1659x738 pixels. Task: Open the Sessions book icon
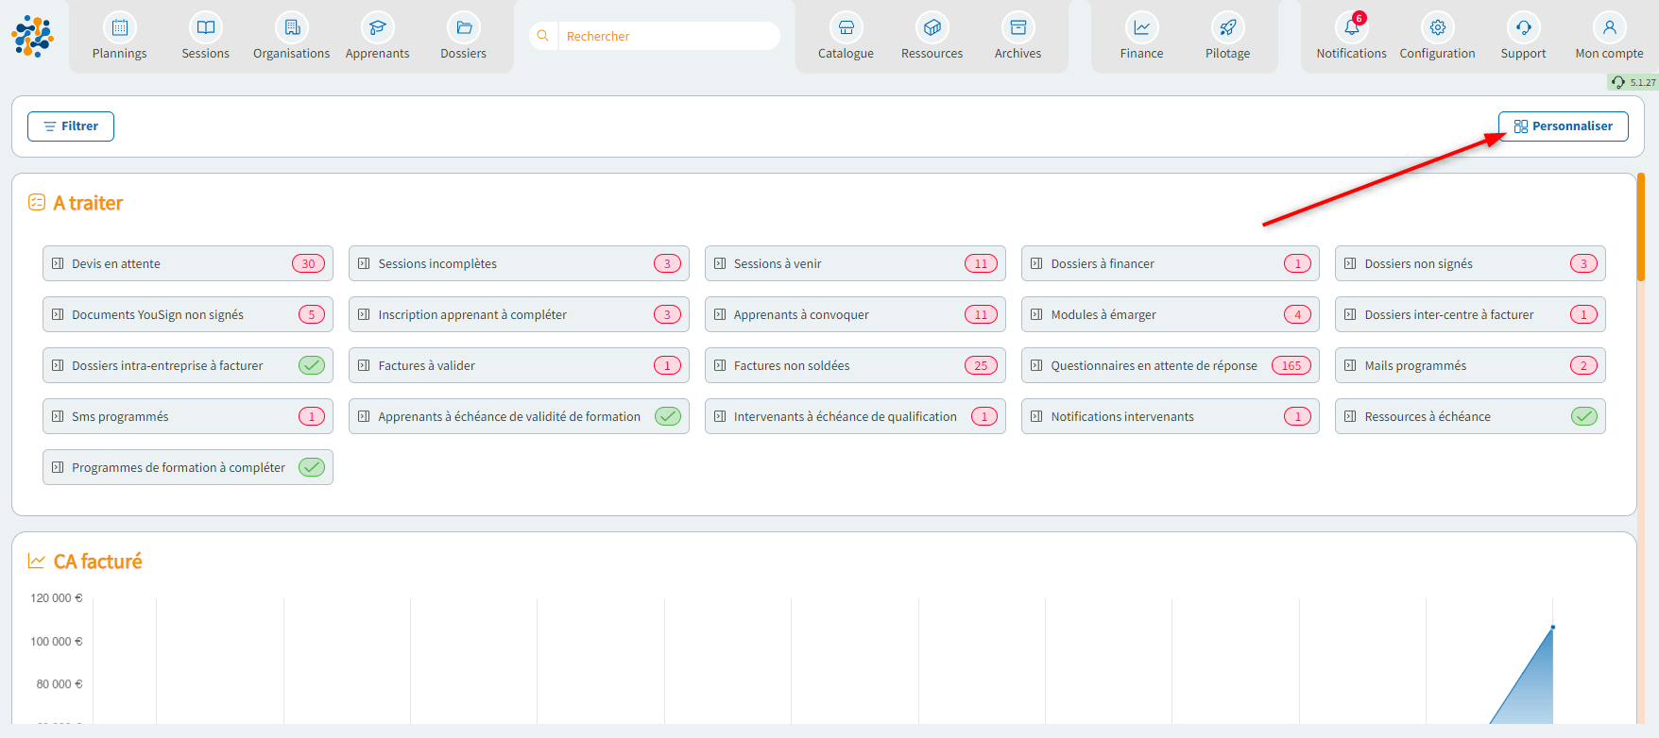pos(205,28)
